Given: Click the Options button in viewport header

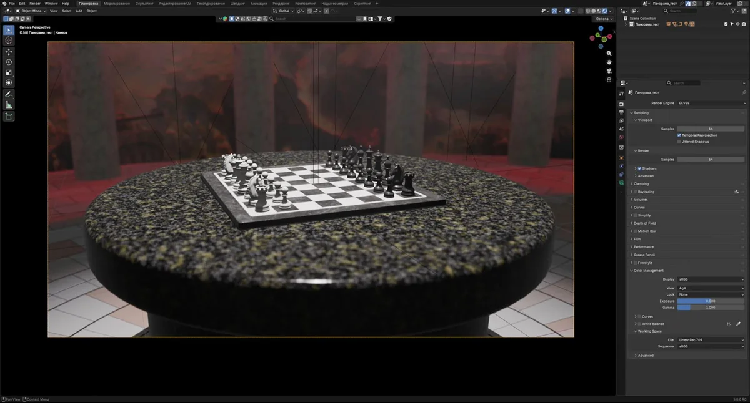Looking at the screenshot, I should [603, 19].
